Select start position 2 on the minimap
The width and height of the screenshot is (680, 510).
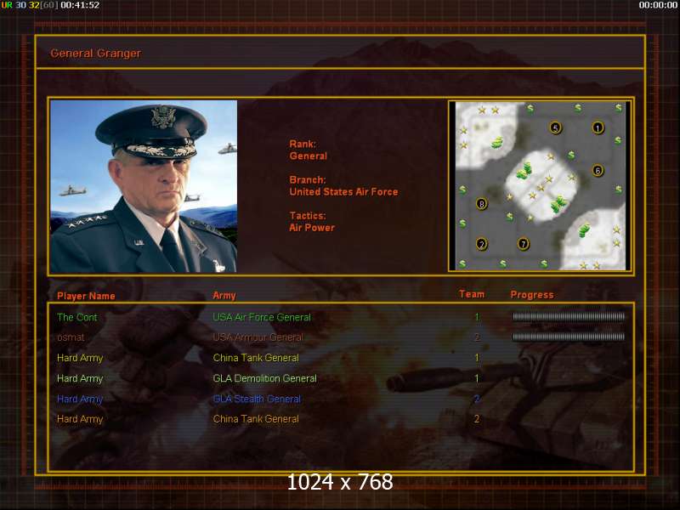(x=481, y=244)
